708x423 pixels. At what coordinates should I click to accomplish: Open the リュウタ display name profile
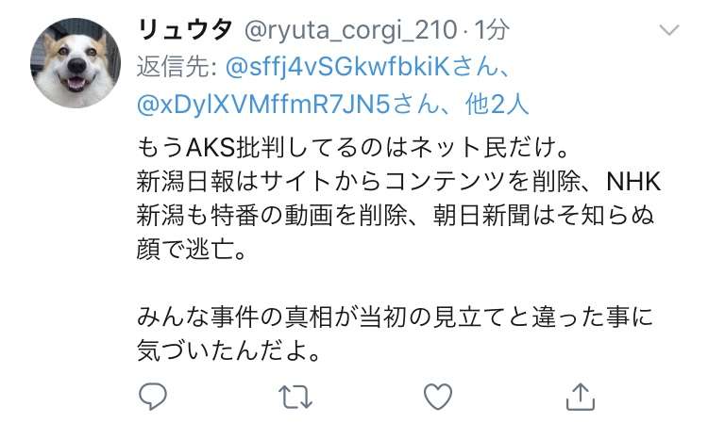tap(185, 30)
